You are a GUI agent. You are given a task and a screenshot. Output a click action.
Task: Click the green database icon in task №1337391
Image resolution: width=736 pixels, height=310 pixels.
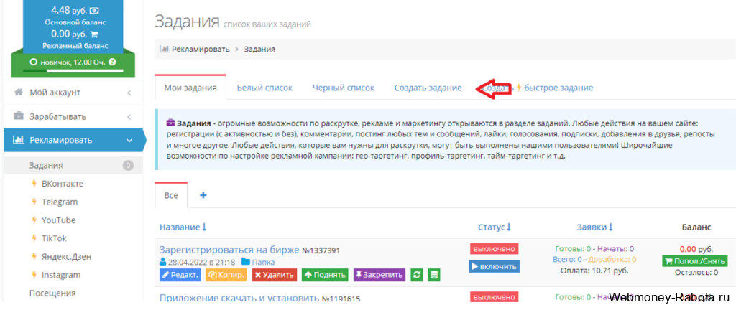434,275
